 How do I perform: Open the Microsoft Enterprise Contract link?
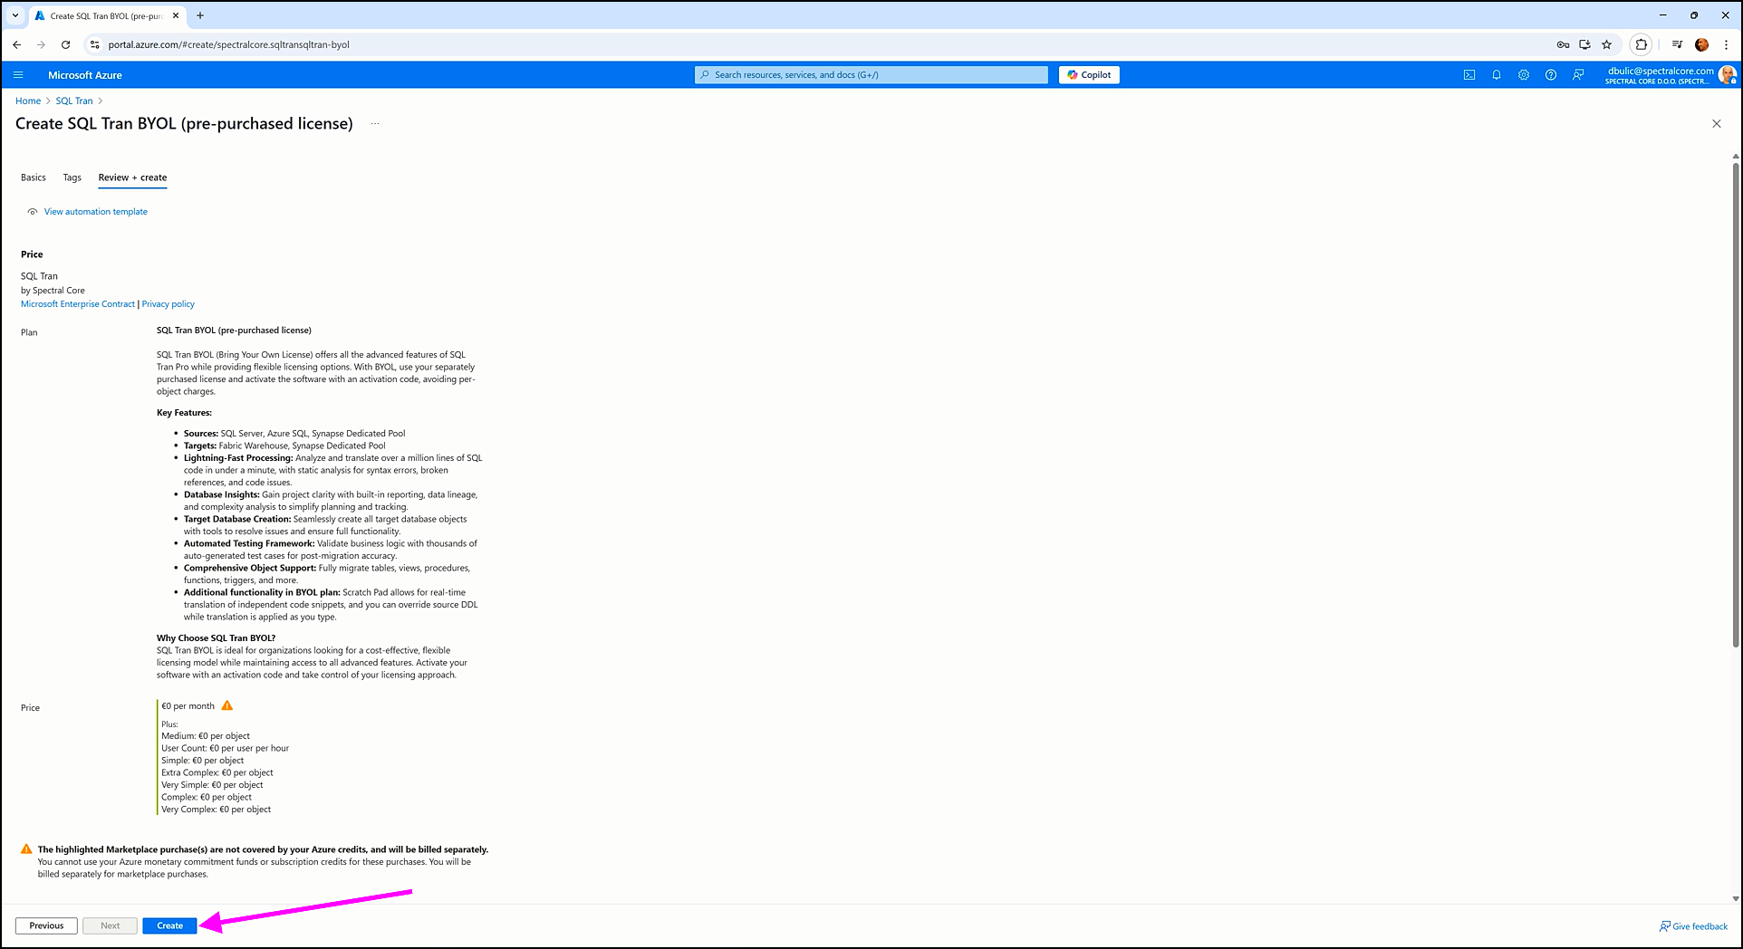(78, 304)
